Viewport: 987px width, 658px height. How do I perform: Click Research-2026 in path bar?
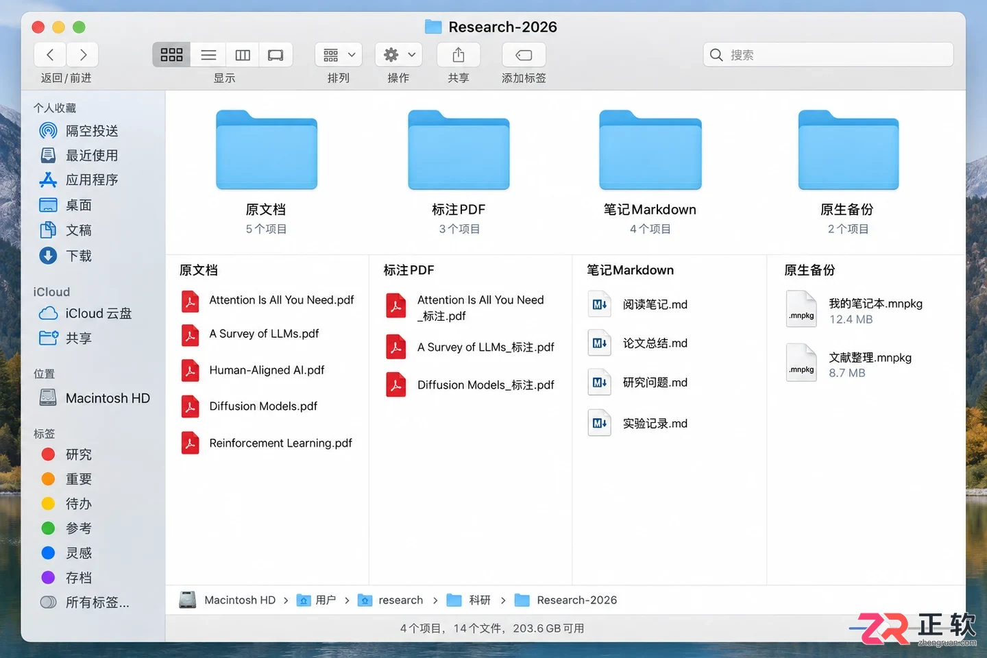566,600
